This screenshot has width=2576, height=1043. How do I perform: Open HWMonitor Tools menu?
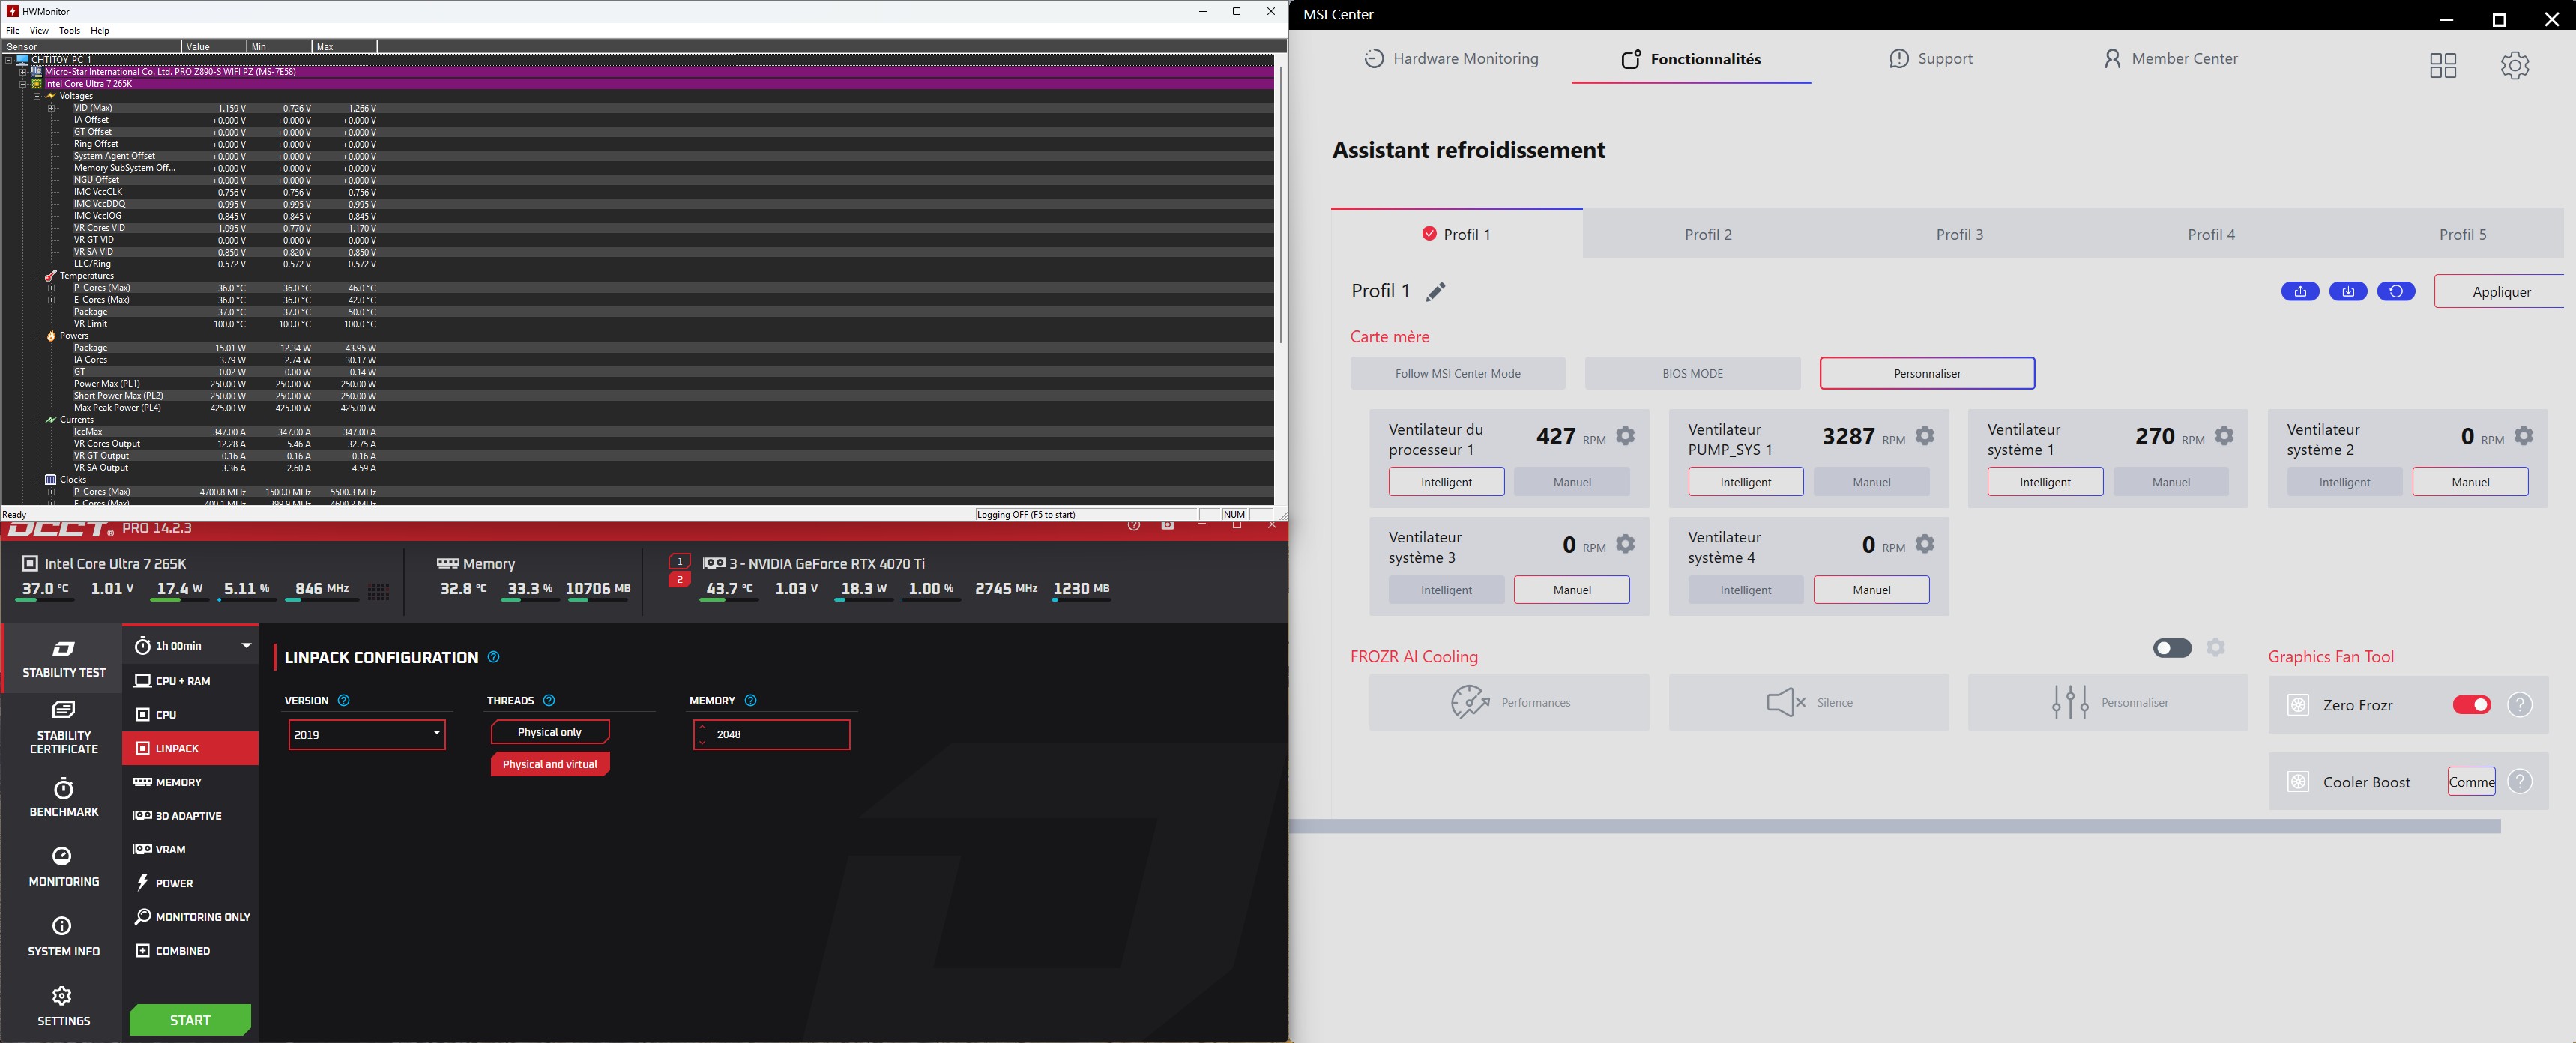pyautogui.click(x=69, y=31)
